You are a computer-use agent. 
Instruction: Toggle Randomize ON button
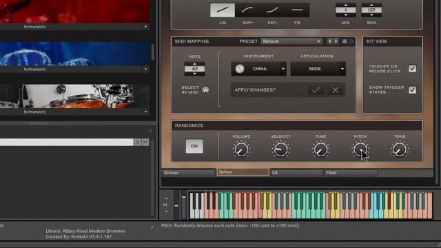[x=194, y=146]
